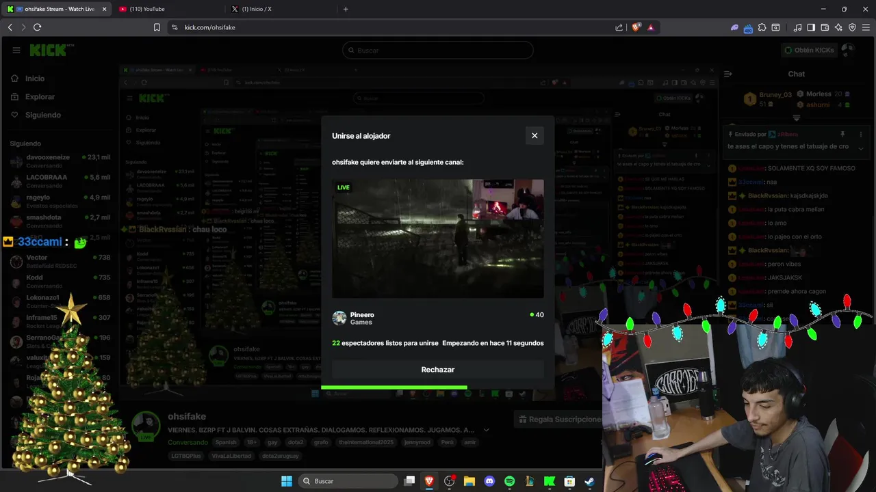Image resolution: width=876 pixels, height=492 pixels.
Task: Click the Conversando category link
Action: point(188,442)
